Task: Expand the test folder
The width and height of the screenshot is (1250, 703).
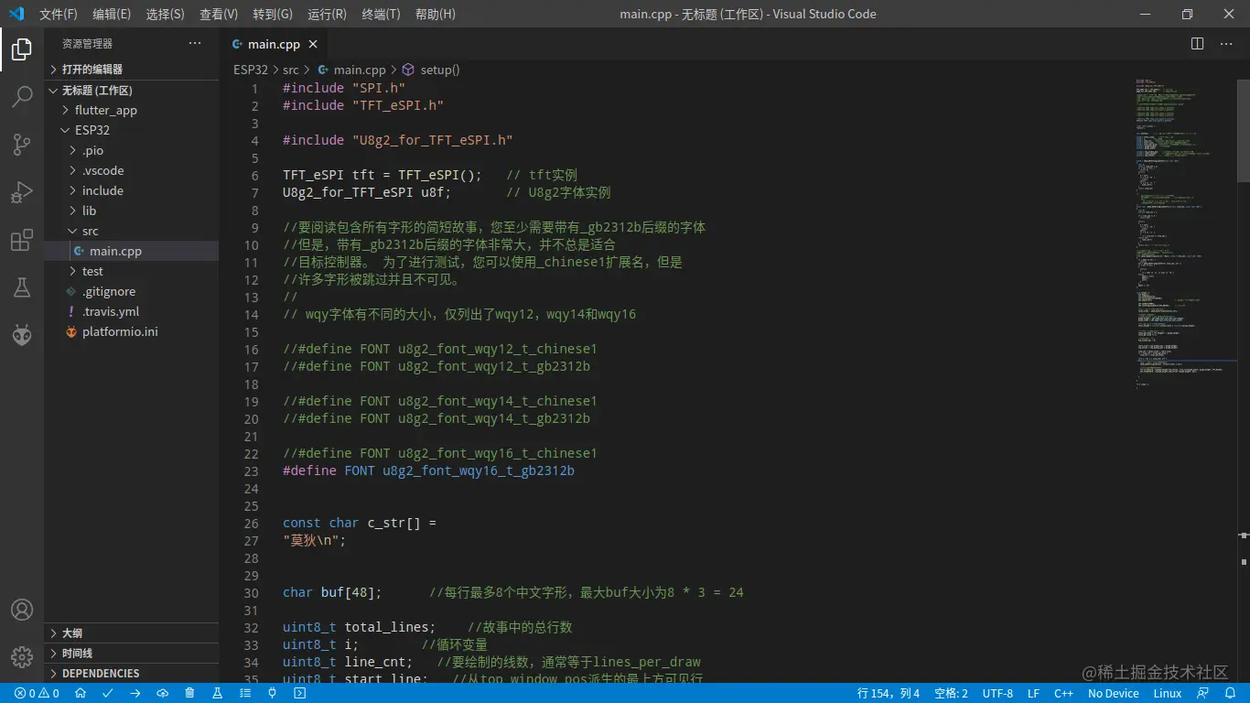Action: (x=132, y=271)
